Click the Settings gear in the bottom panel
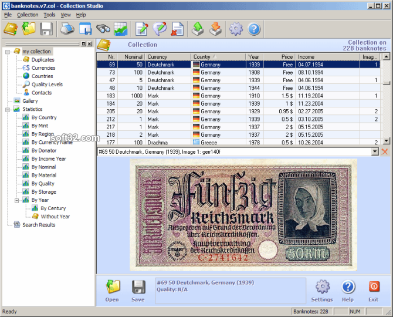 pos(323,286)
